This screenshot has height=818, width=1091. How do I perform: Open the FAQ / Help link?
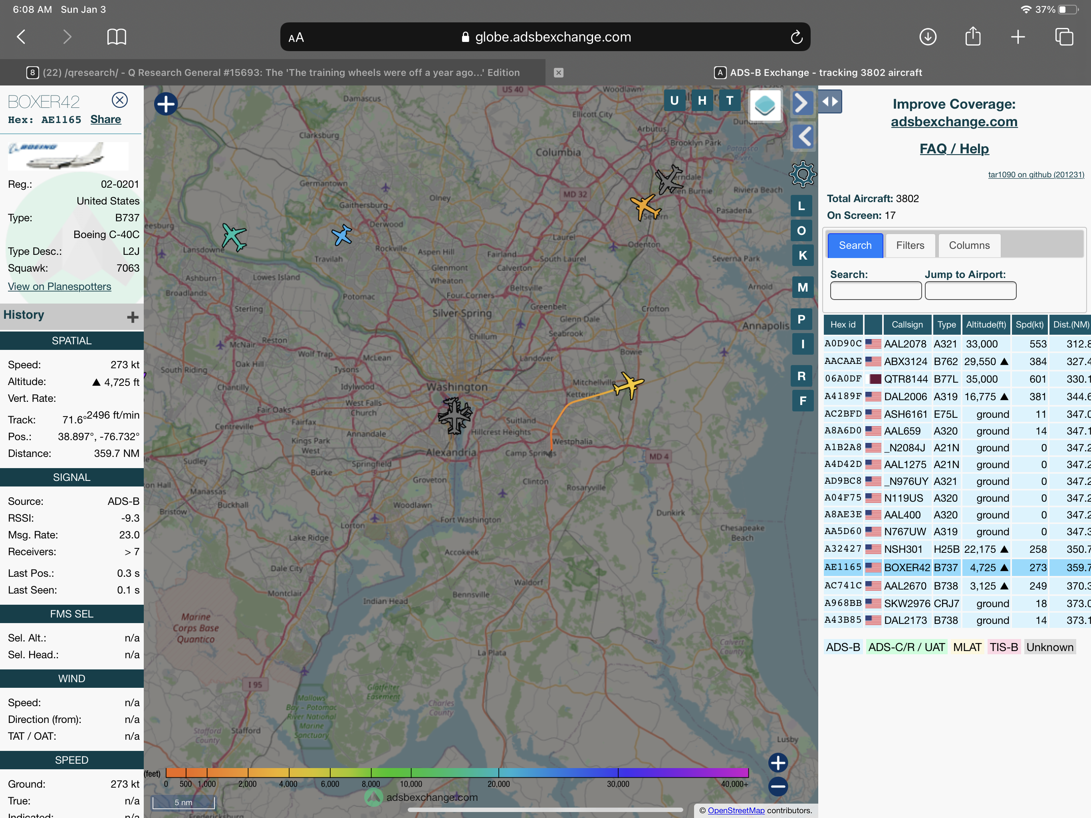954,149
